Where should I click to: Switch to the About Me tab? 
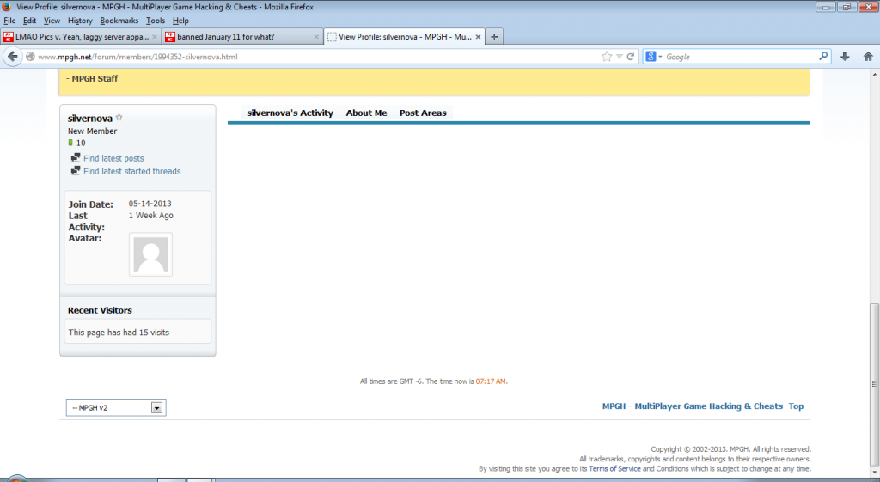click(x=366, y=113)
